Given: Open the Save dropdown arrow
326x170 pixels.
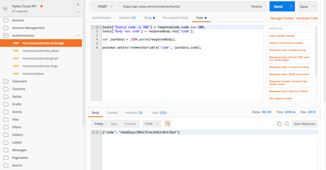Looking at the screenshot, I should coord(314,6).
